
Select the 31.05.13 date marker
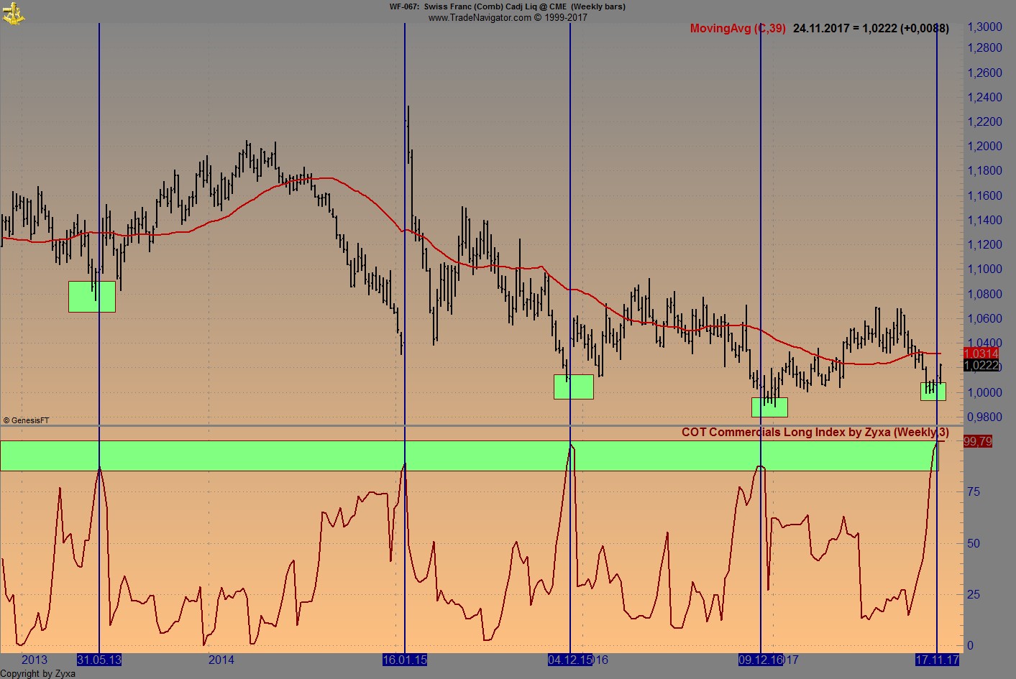point(100,659)
